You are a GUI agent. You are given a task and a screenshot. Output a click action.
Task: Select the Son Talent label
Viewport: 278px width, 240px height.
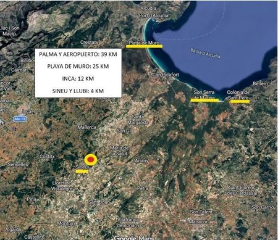click(201, 212)
